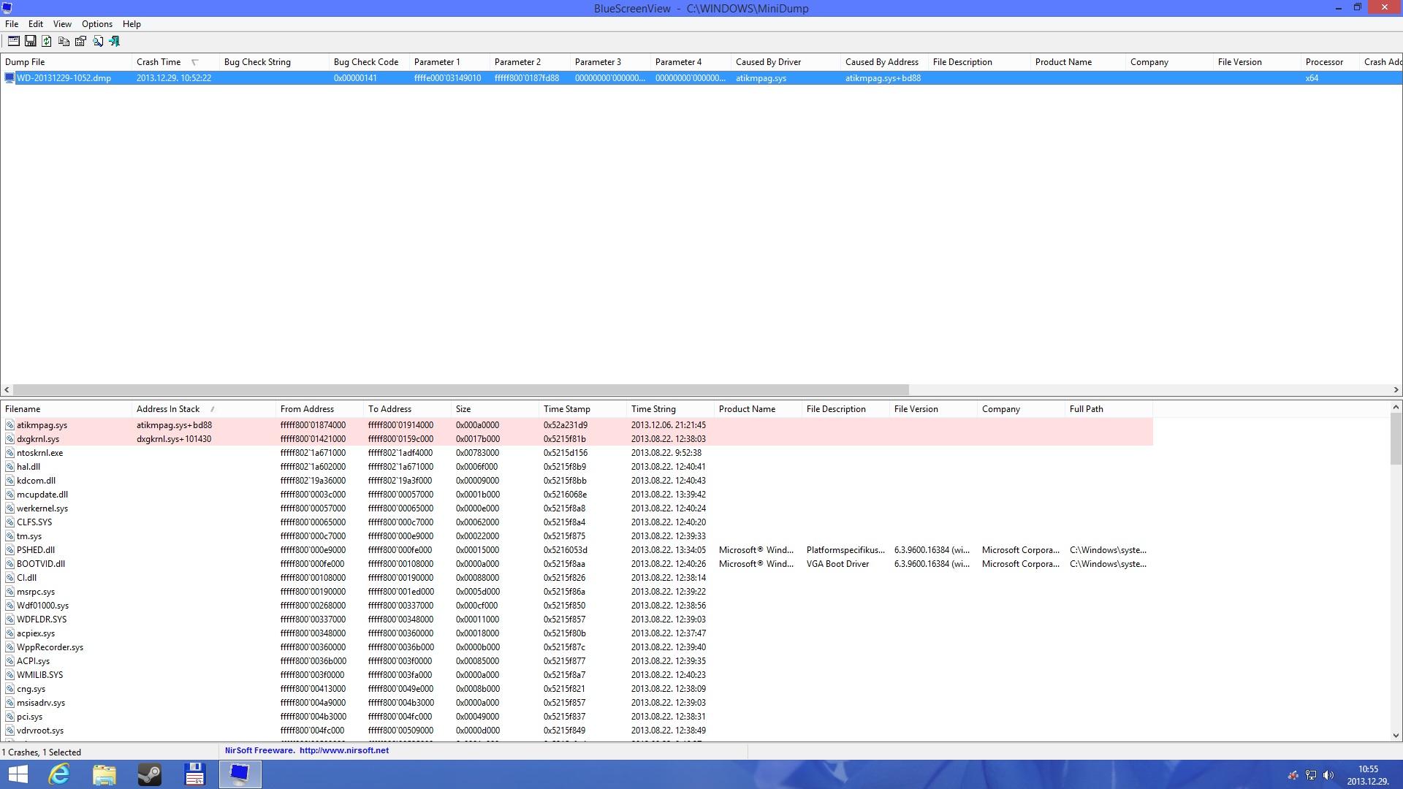Click the Exit door toolbar icon

pyautogui.click(x=114, y=42)
